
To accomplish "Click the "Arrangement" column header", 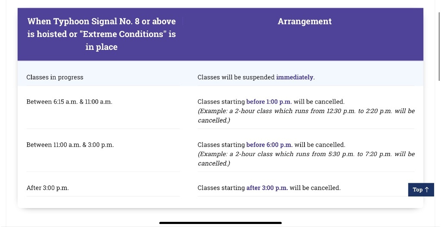I will [304, 21].
